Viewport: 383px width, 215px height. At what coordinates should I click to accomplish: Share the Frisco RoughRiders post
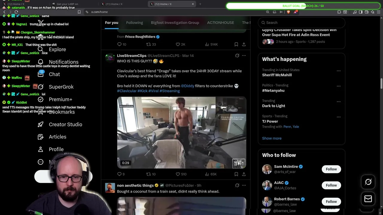[x=244, y=44]
